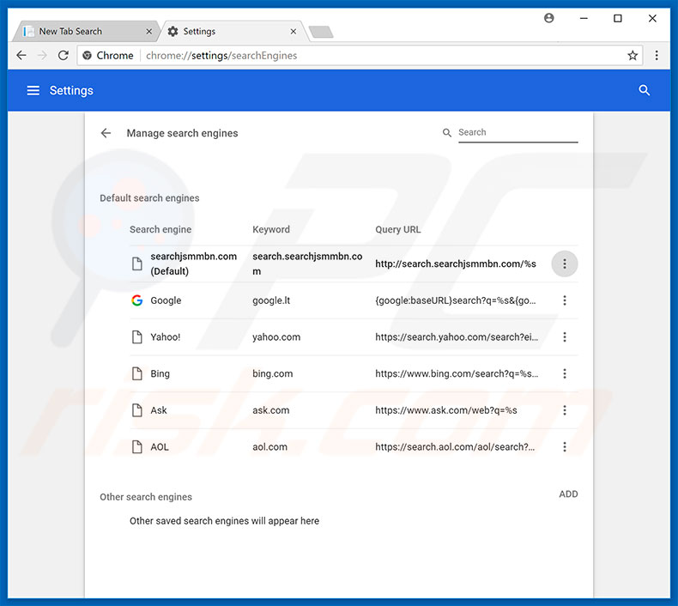The height and width of the screenshot is (606, 678).
Task: Click the browser forward arrow
Action: pyautogui.click(x=42, y=56)
